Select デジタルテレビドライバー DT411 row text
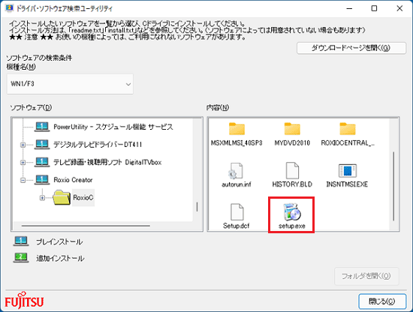 (98, 145)
